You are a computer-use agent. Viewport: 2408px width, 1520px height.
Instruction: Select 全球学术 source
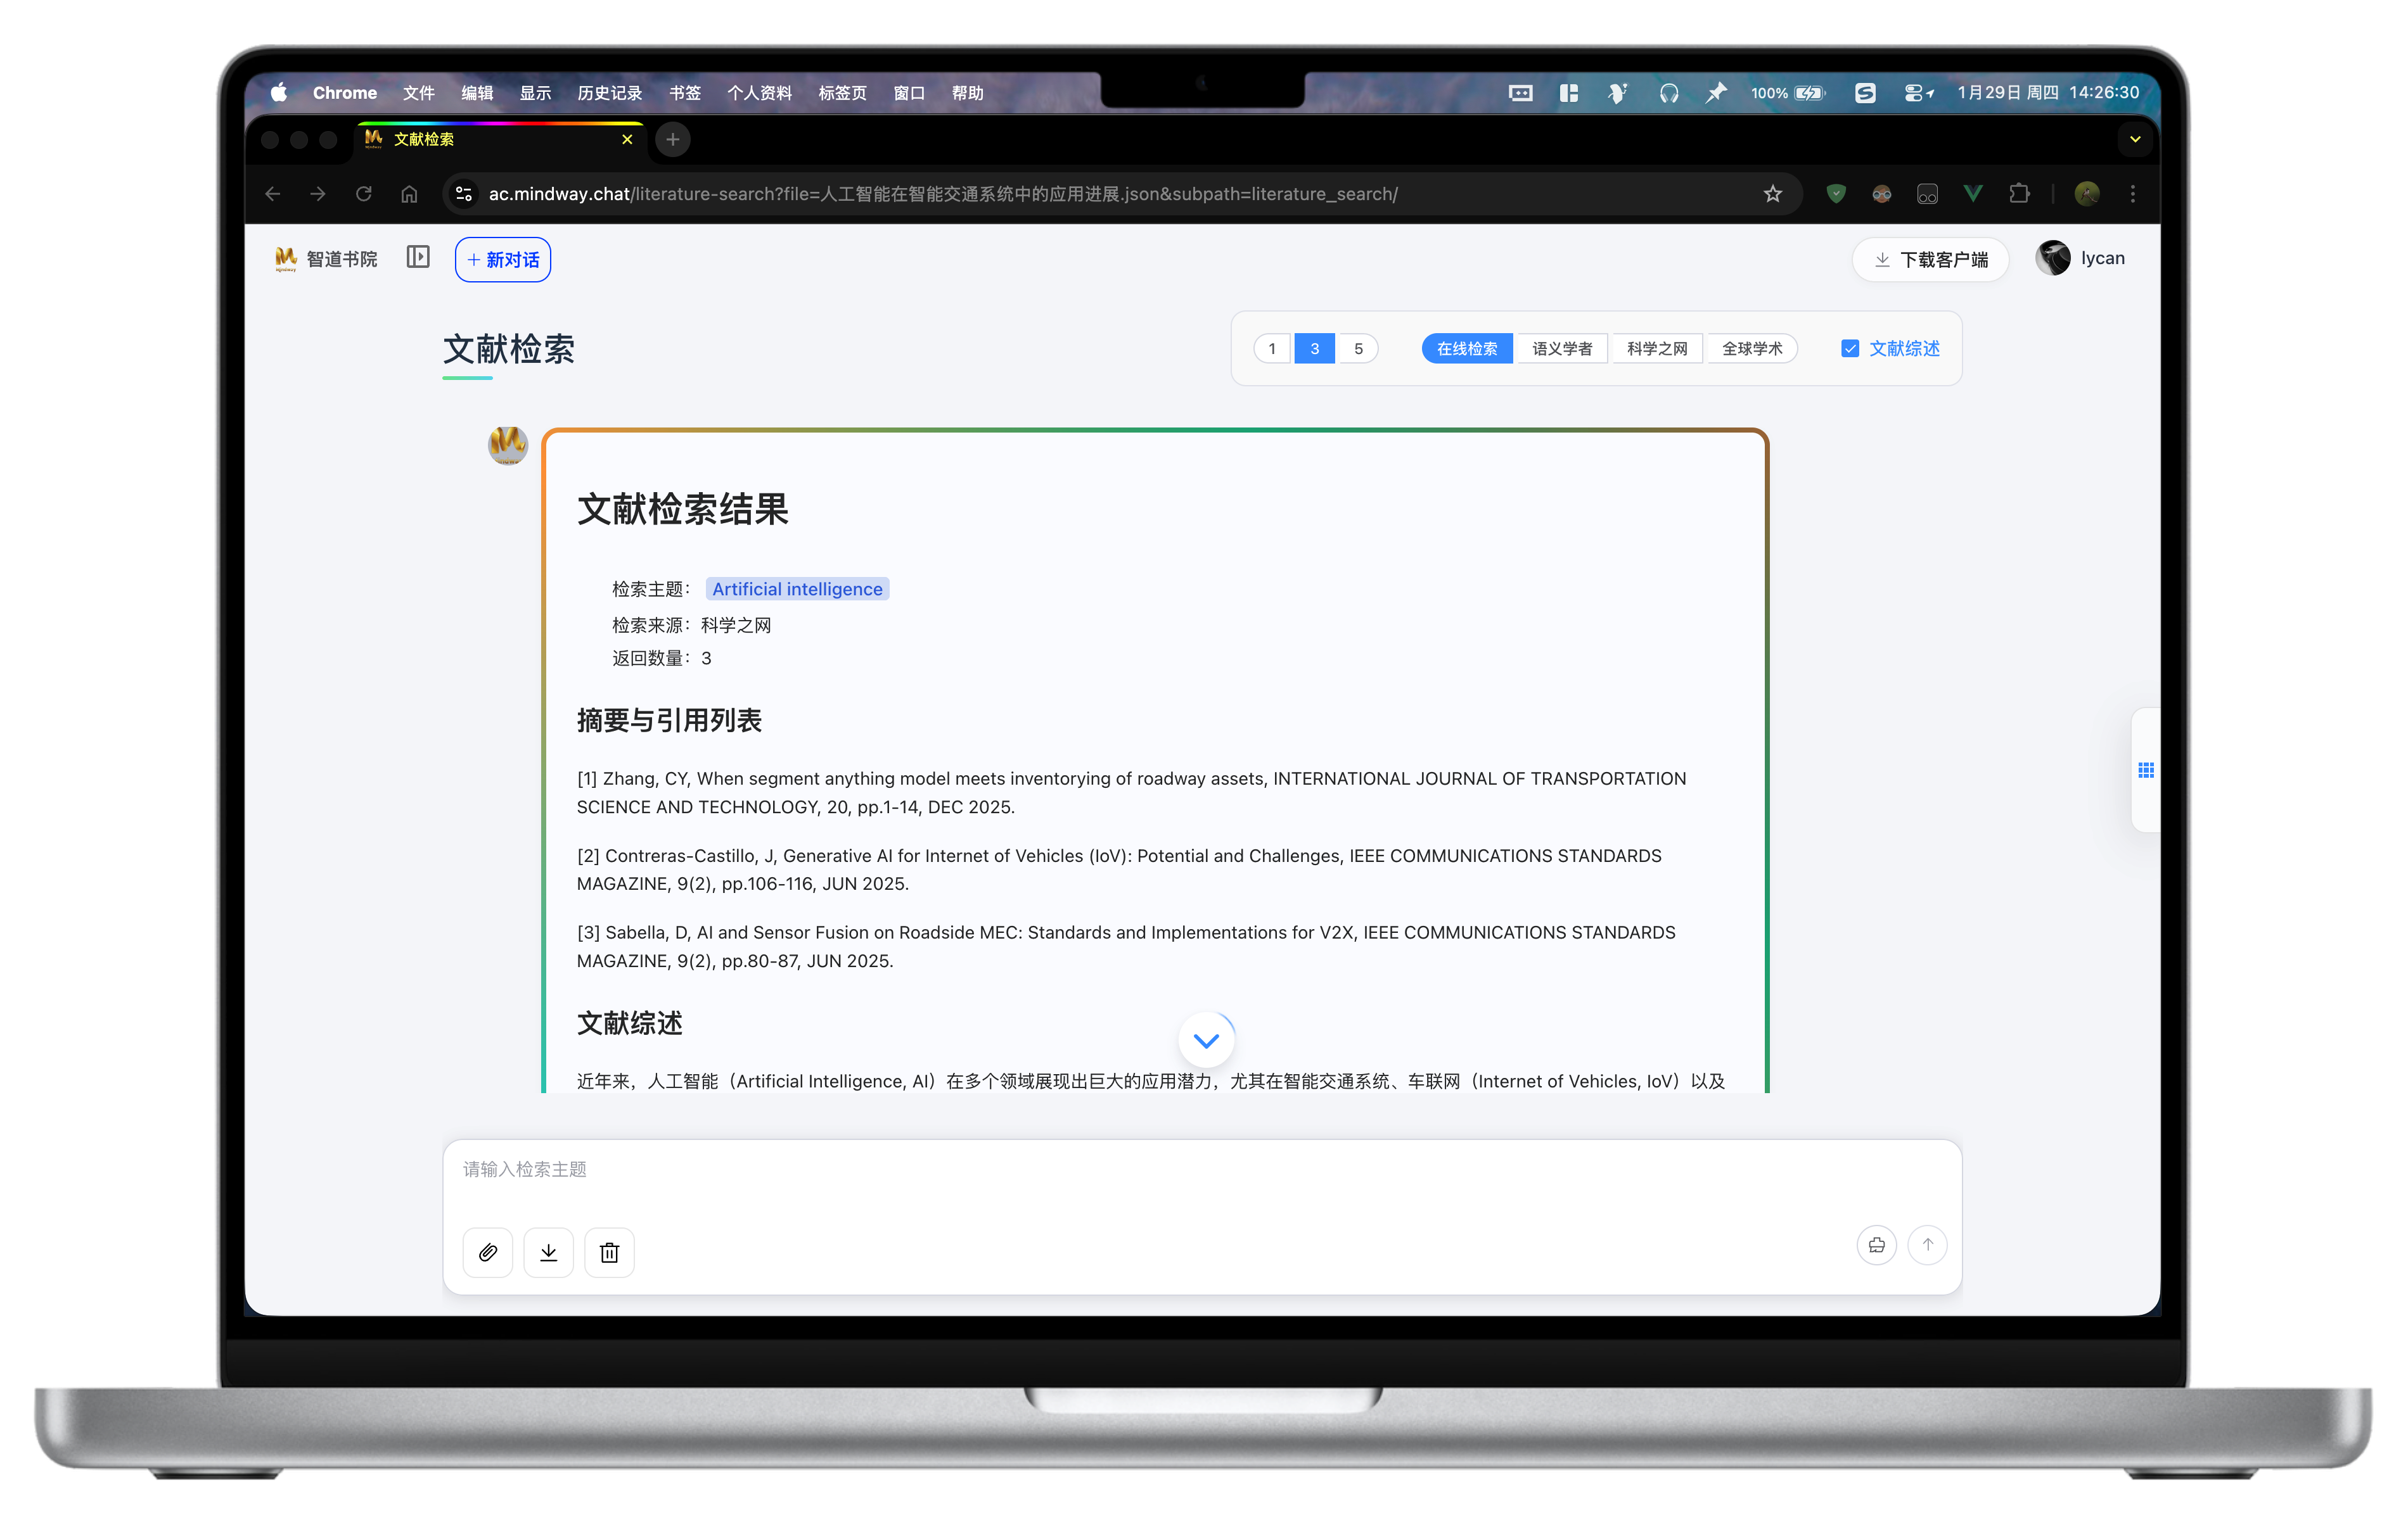(1752, 349)
